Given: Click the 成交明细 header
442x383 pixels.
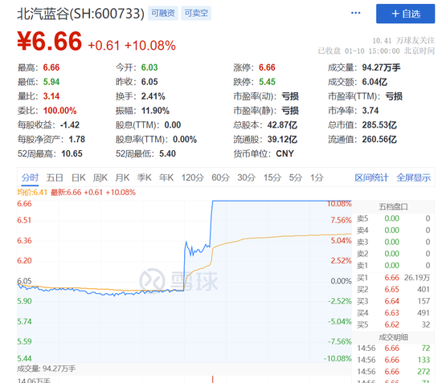Looking at the screenshot, I should tap(393, 337).
